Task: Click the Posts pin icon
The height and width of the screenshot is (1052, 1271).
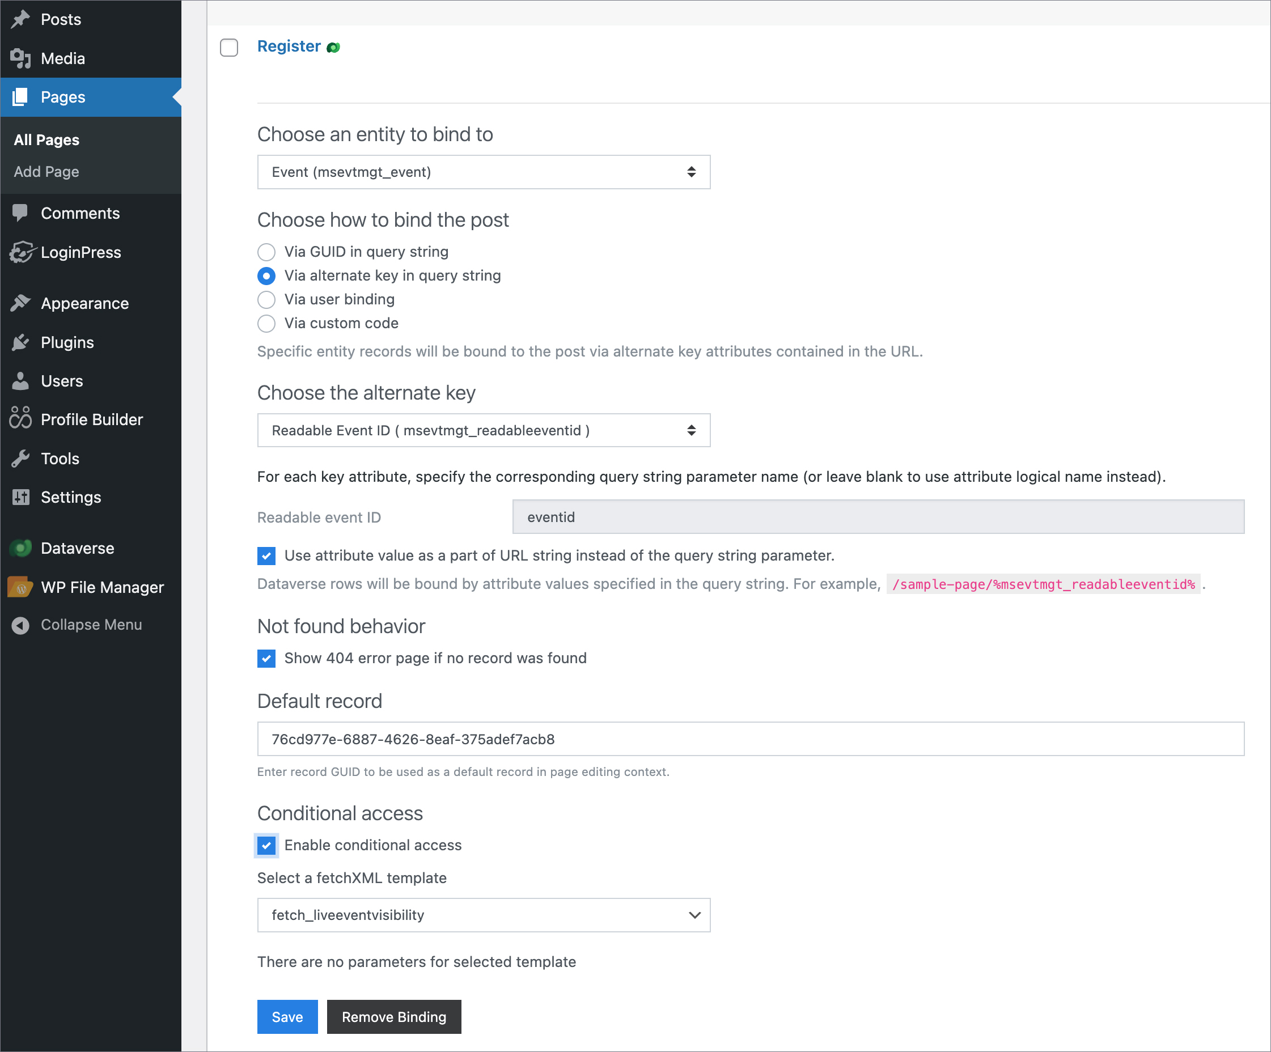Action: [x=20, y=19]
